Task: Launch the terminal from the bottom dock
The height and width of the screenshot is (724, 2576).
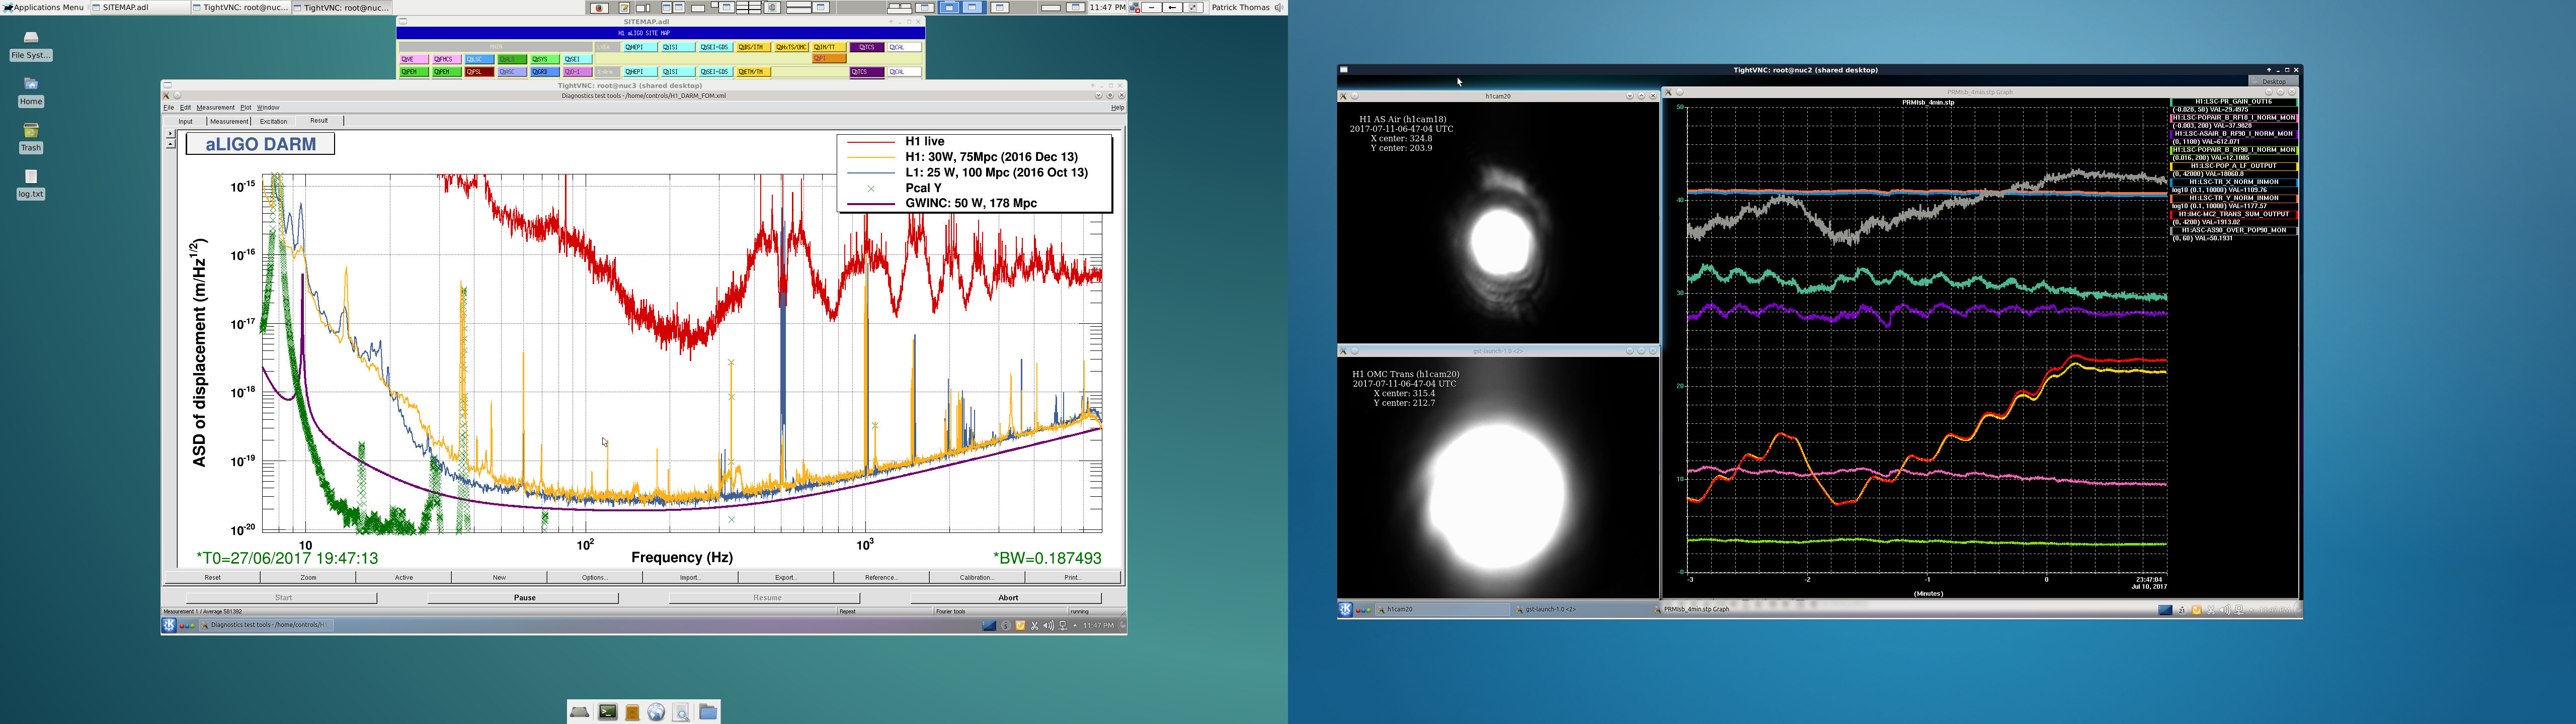Action: coord(607,711)
